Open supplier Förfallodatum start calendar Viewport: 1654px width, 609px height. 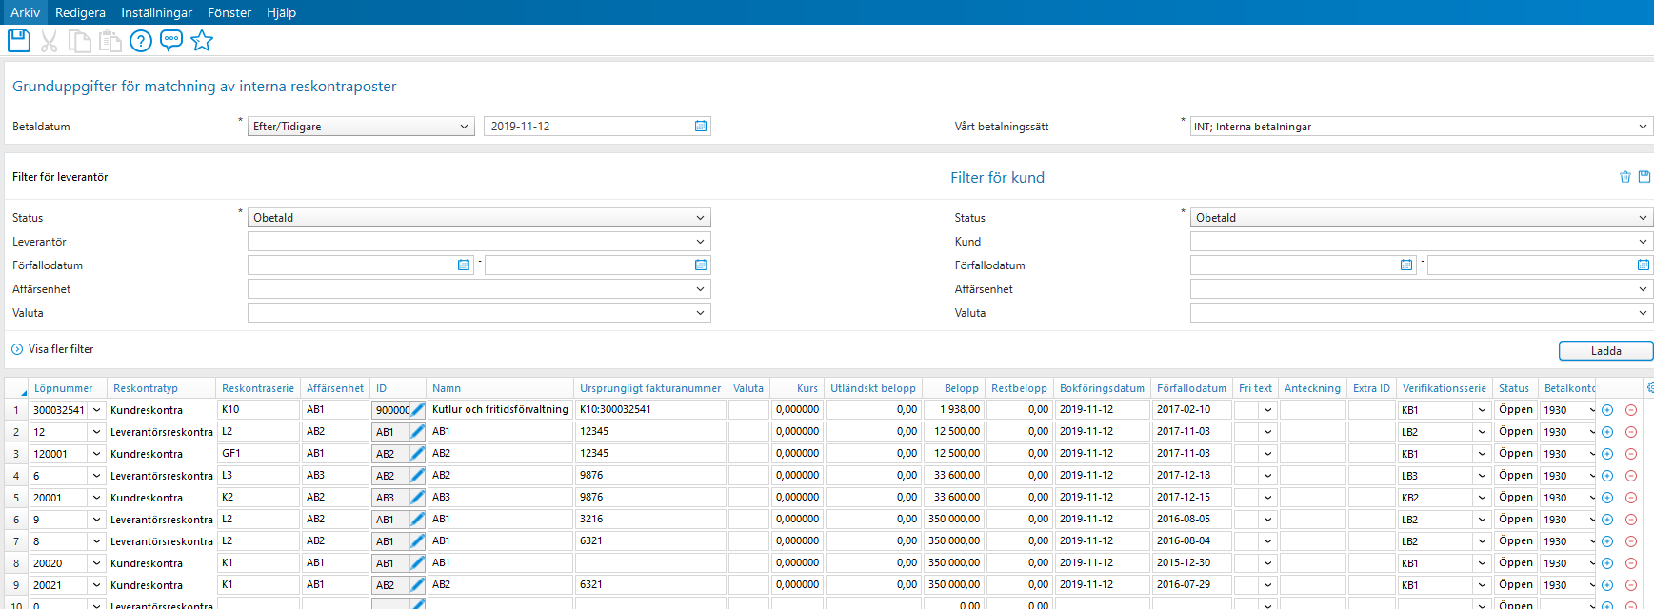(x=464, y=265)
